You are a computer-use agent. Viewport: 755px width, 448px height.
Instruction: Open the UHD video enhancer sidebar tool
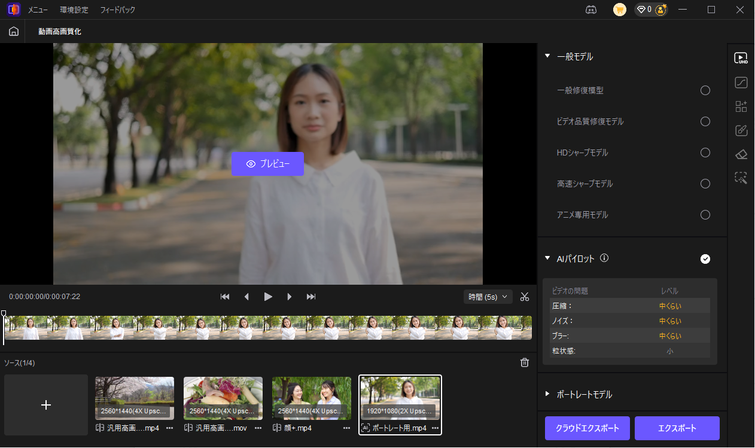[x=741, y=58]
